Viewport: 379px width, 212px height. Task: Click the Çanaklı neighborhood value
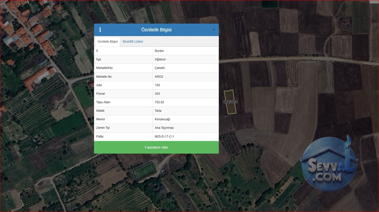click(x=160, y=68)
